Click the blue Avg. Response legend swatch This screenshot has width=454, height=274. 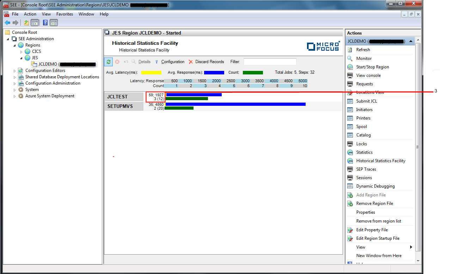(214, 73)
